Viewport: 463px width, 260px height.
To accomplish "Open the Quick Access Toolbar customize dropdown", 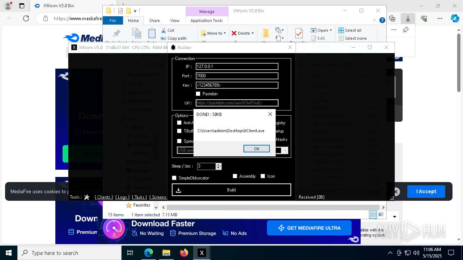I will [x=135, y=11].
